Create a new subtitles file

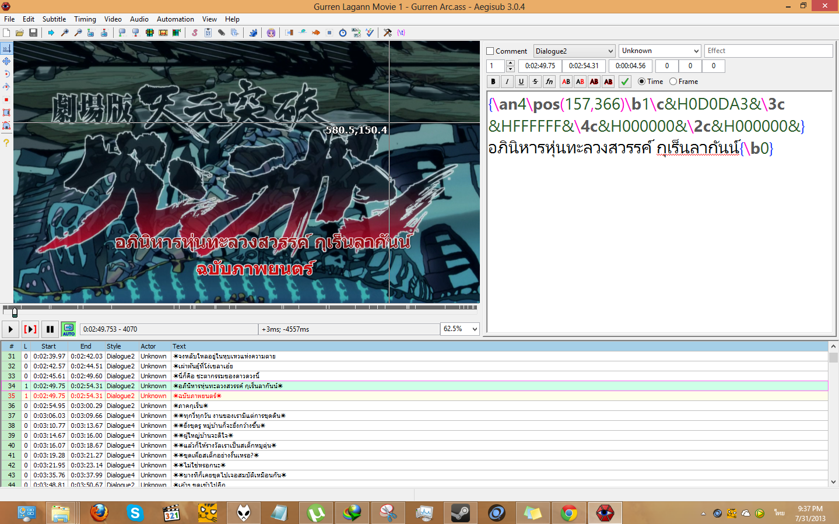pyautogui.click(x=6, y=33)
